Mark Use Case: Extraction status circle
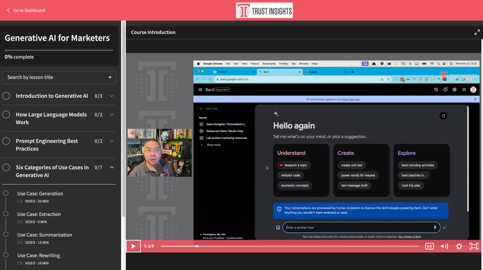 click(x=6, y=214)
